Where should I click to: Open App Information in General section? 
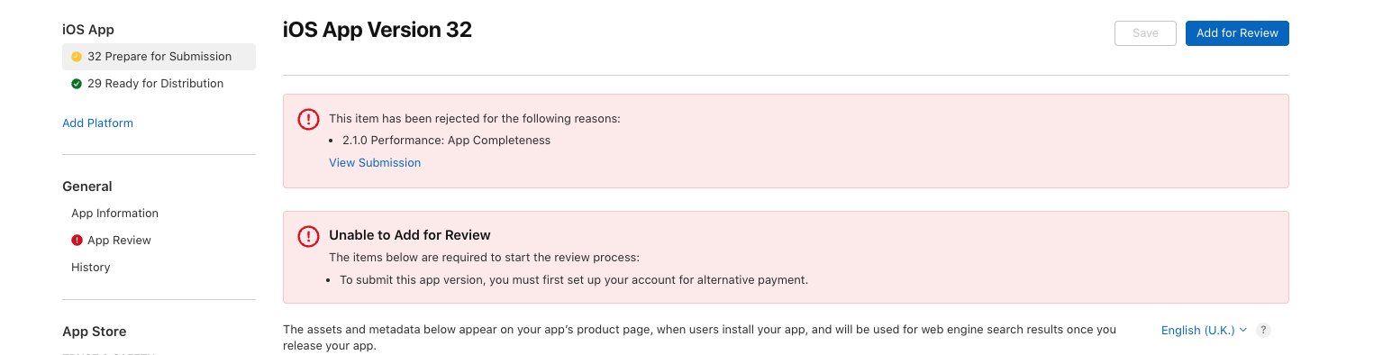coord(114,214)
